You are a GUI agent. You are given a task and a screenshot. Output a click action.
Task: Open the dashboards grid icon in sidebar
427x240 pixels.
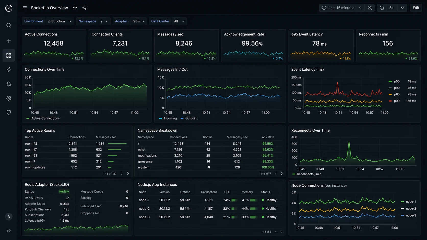point(9,55)
